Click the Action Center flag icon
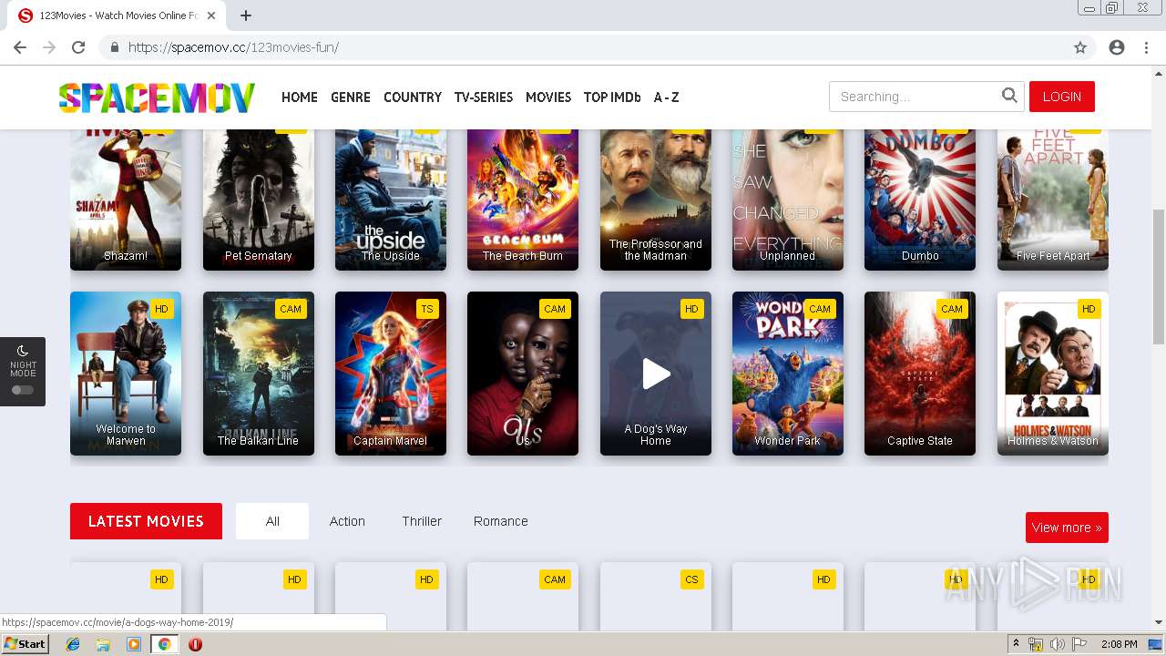 (x=1079, y=644)
